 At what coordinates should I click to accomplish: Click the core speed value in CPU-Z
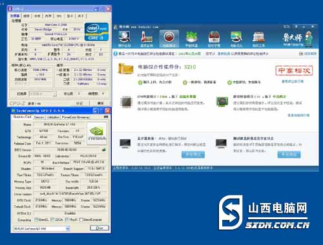(40, 70)
